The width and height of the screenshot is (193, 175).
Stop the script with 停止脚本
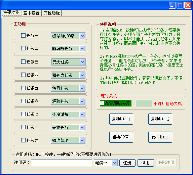(x=160, y=137)
